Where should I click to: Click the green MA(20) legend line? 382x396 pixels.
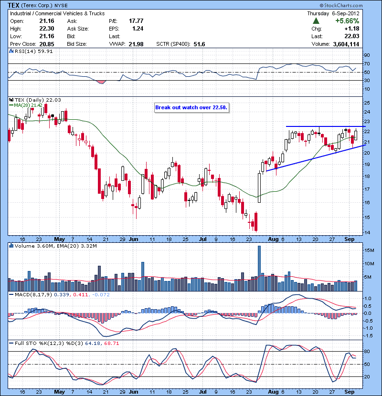pyautogui.click(x=11, y=105)
